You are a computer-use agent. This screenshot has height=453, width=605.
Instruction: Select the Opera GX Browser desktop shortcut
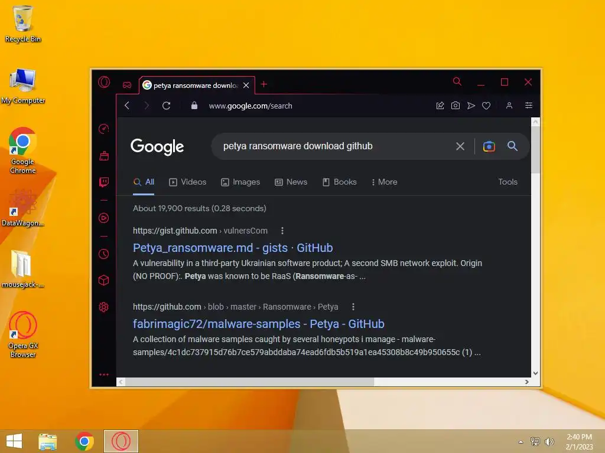coord(23,334)
